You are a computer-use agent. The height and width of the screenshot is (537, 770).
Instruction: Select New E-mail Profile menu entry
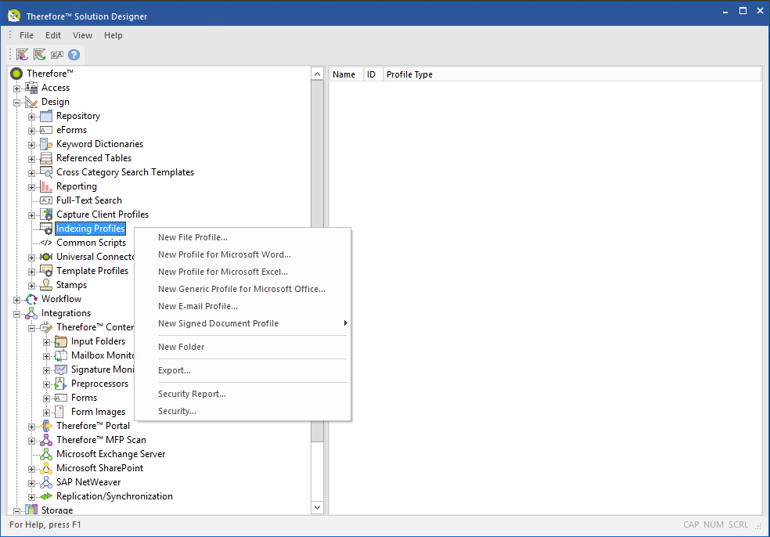[243, 306]
